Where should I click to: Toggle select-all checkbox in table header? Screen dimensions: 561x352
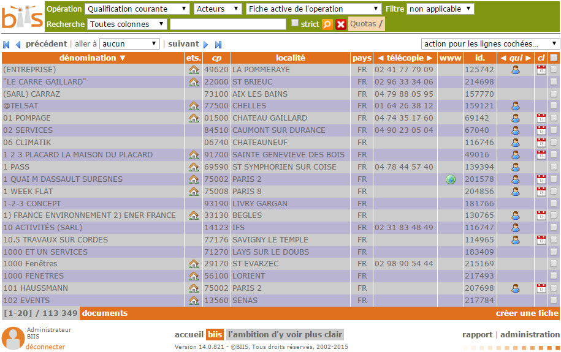[x=554, y=58]
